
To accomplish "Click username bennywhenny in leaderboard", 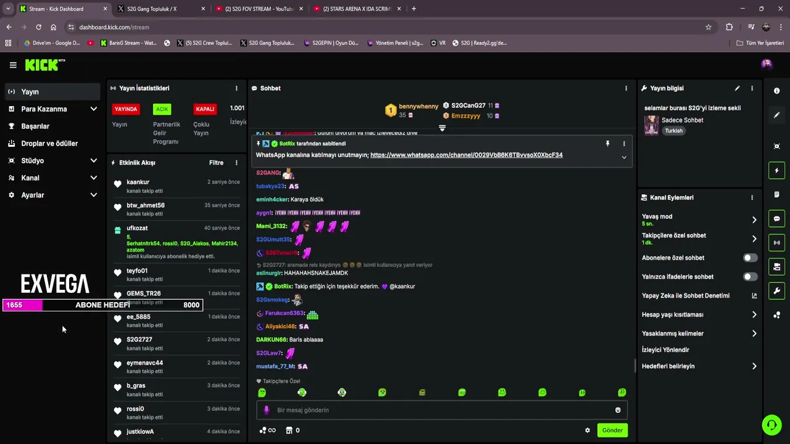I will coord(418,106).
